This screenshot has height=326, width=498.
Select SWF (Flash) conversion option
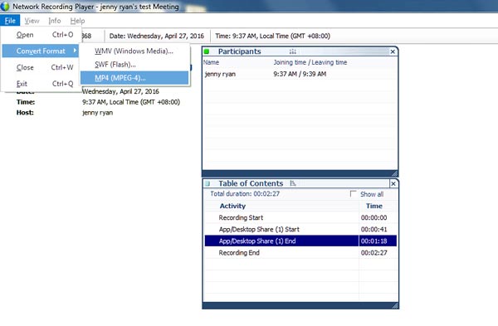(134, 65)
